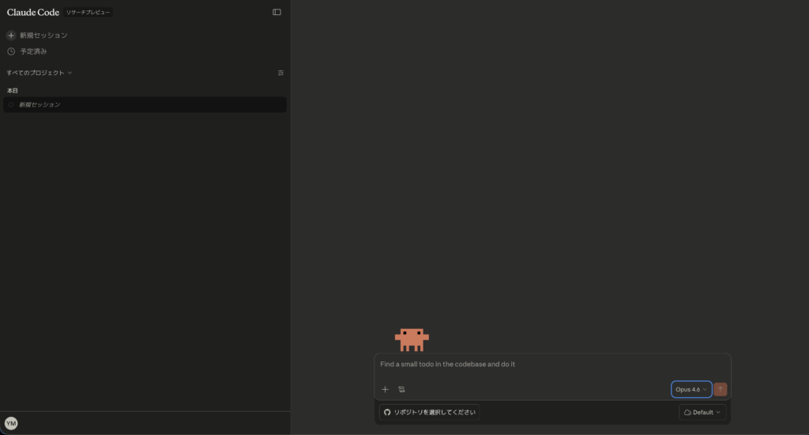This screenshot has width=809, height=435.
Task: Open the session list filter sliders icon
Action: 280,73
